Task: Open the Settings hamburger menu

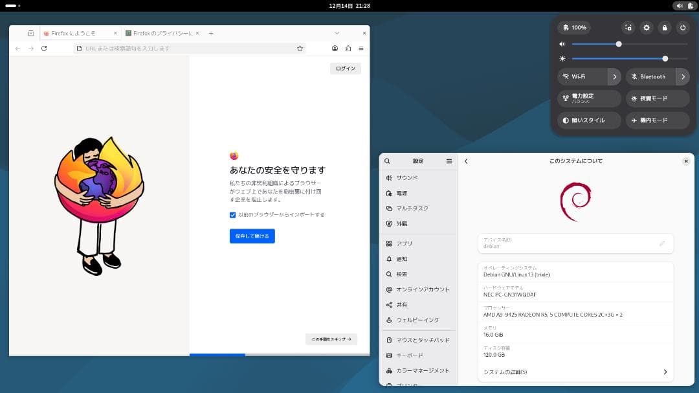Action: click(x=449, y=161)
